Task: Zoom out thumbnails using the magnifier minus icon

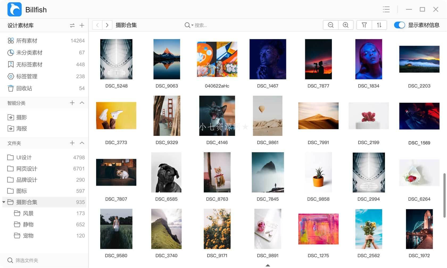Action: point(330,25)
